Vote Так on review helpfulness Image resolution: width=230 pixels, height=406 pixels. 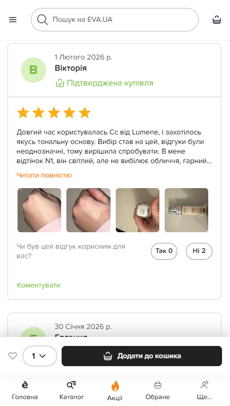[164, 251]
